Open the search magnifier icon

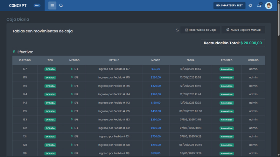point(61,6)
